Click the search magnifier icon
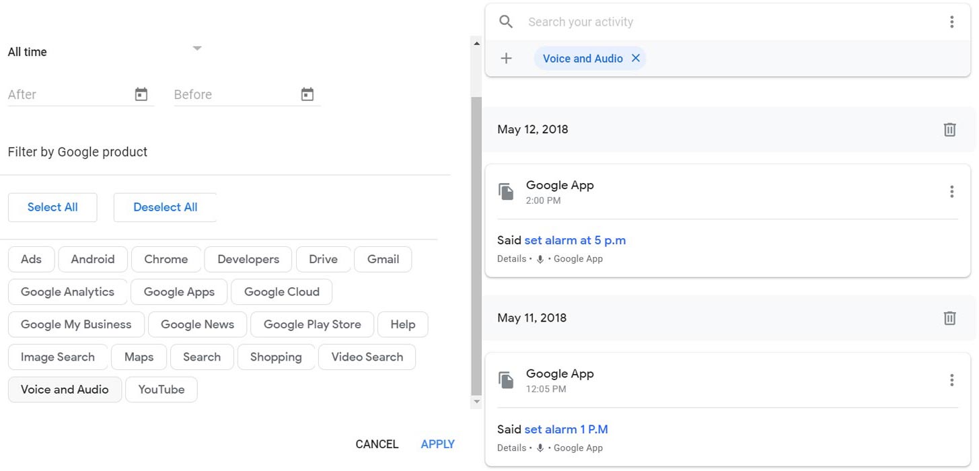This screenshot has width=979, height=471. pos(506,22)
